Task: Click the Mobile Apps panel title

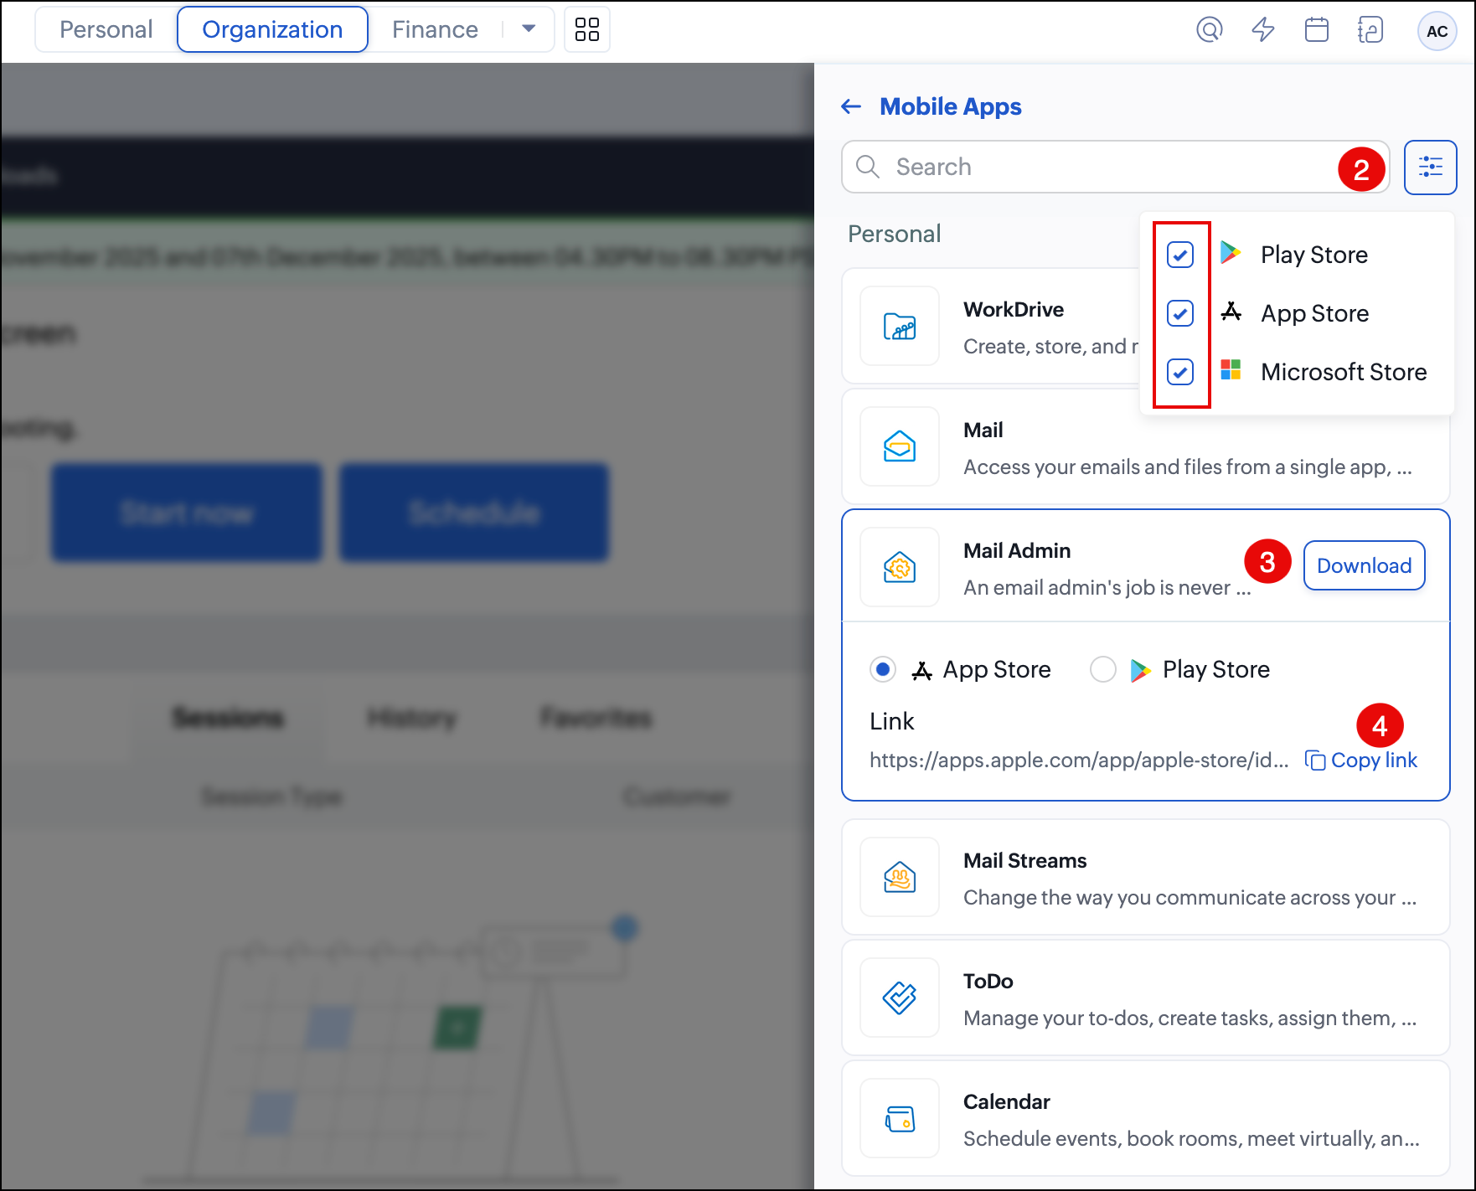Action: [951, 106]
